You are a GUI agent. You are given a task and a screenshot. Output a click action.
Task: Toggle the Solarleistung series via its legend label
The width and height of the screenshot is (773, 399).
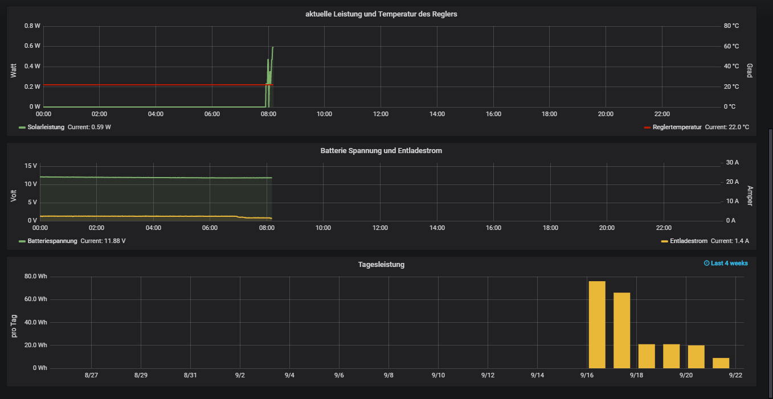tap(46, 127)
